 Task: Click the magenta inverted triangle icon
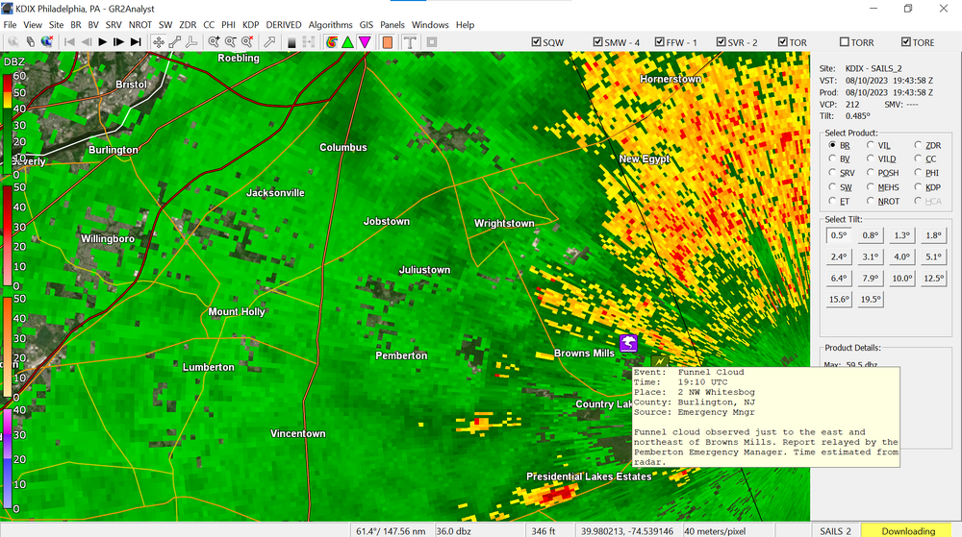(365, 42)
